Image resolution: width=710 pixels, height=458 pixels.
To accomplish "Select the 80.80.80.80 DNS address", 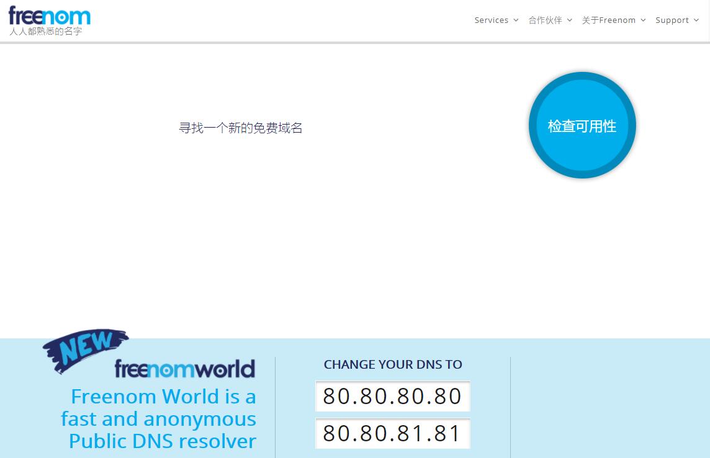I will tap(393, 396).
